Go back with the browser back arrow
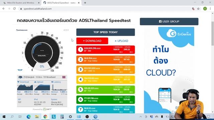Viewport: 214px width, 120px height. click(4, 9)
